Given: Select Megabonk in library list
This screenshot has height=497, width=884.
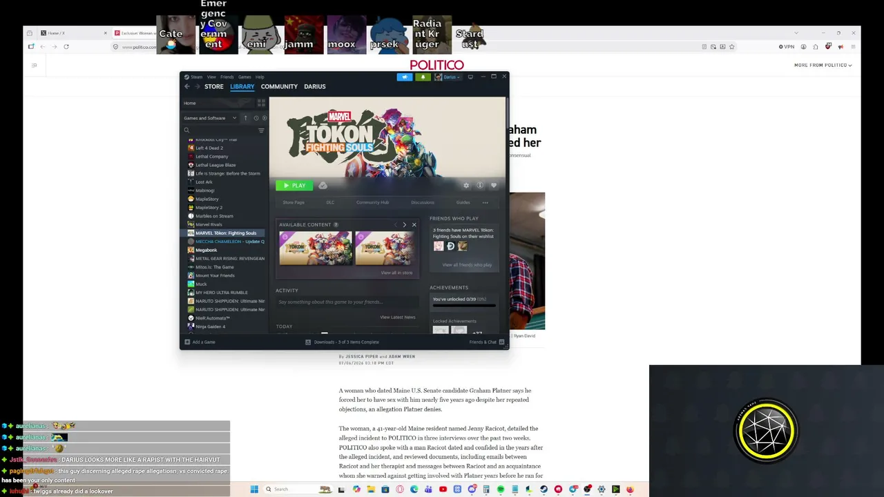Looking at the screenshot, I should pos(206,250).
